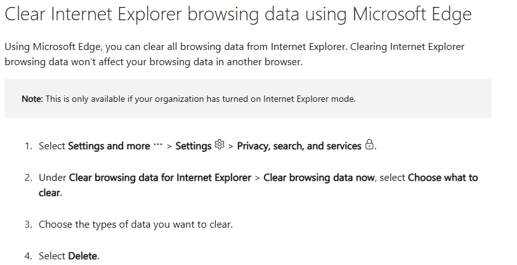Click the bold 'Choose what to clear' text

[258, 185]
